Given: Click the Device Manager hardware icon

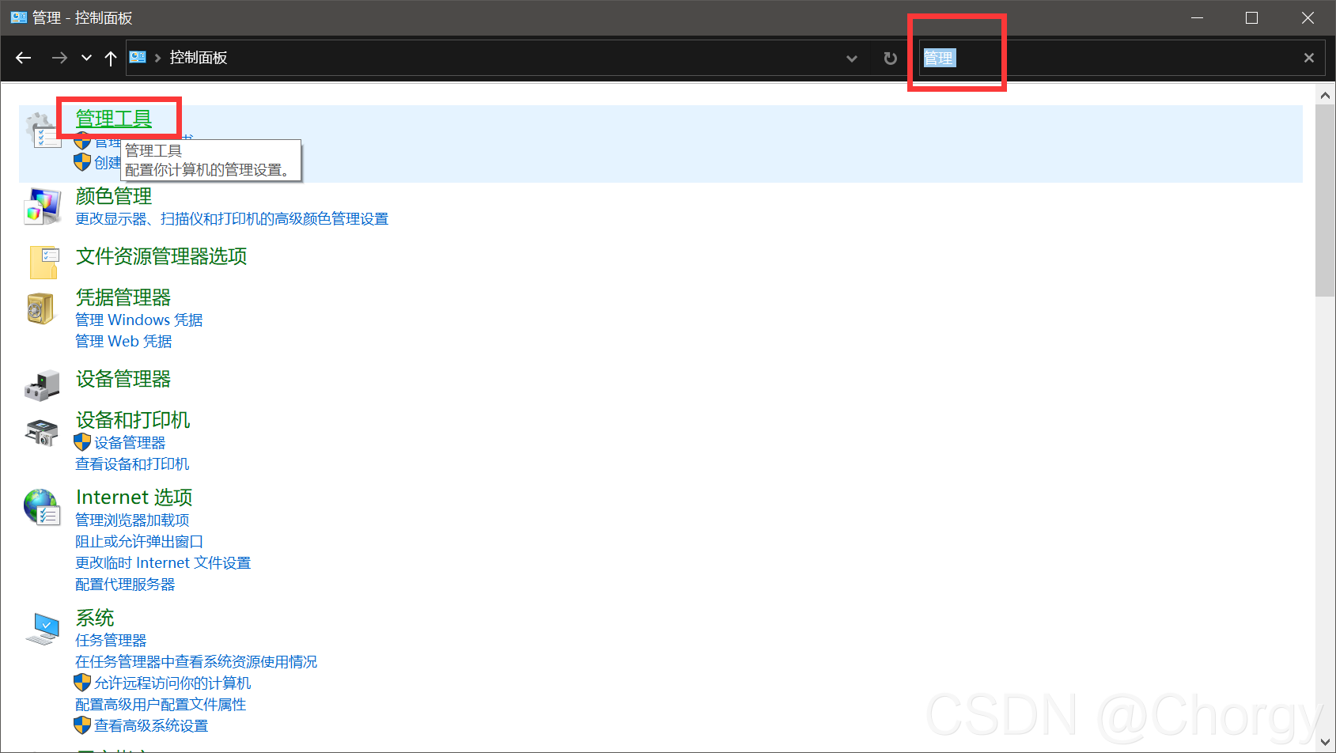Looking at the screenshot, I should point(43,384).
